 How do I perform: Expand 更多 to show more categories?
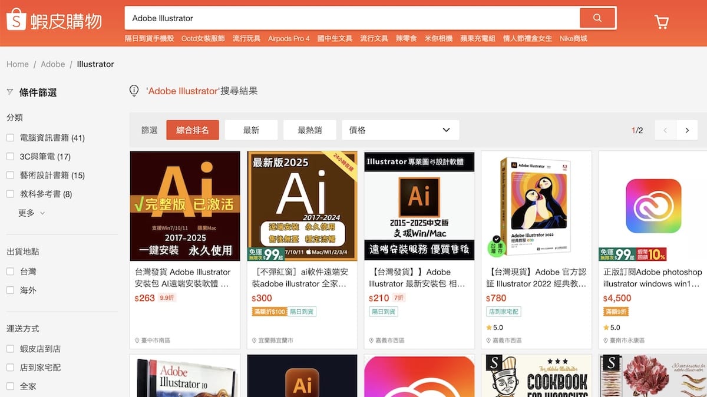tap(28, 213)
